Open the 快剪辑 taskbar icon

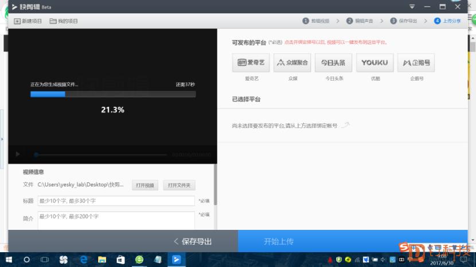coord(177,260)
